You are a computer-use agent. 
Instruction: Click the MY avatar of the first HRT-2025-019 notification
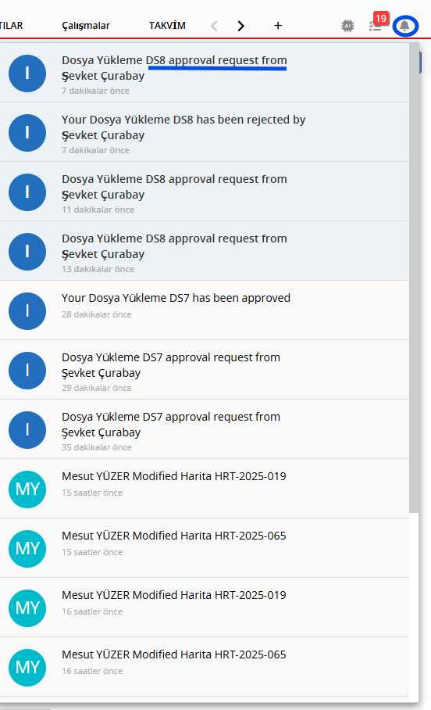point(27,489)
